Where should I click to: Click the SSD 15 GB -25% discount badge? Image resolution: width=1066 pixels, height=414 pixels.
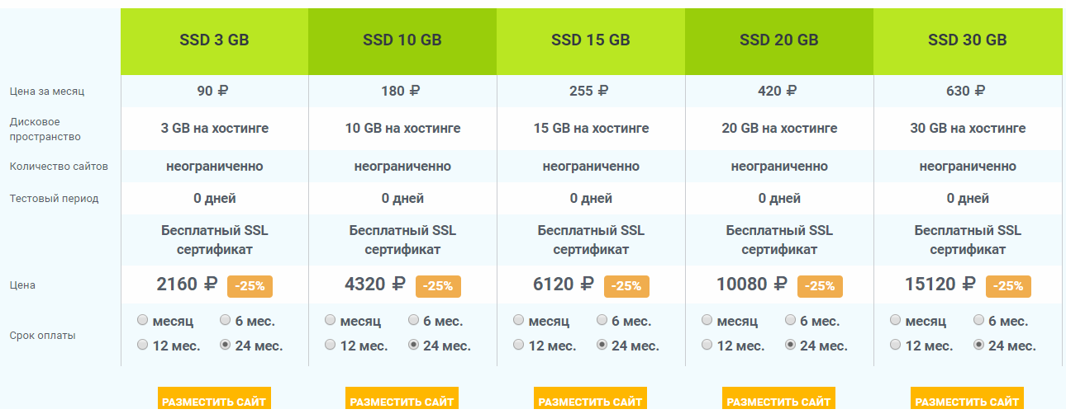pyautogui.click(x=626, y=286)
